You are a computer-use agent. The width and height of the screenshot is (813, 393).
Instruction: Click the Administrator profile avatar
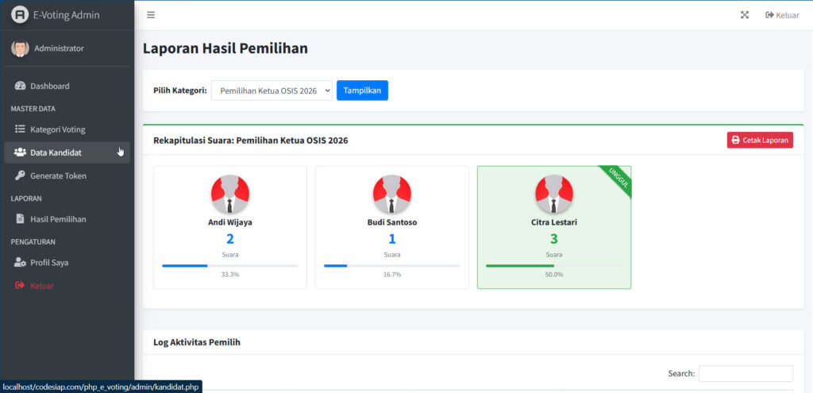tap(20, 48)
